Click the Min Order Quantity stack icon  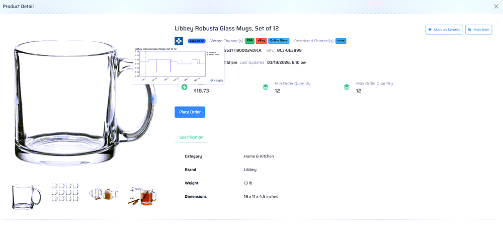coord(265,87)
